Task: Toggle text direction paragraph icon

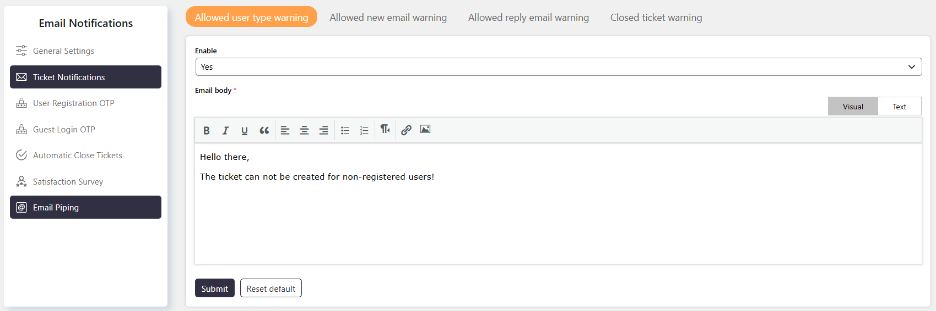Action: tap(385, 129)
